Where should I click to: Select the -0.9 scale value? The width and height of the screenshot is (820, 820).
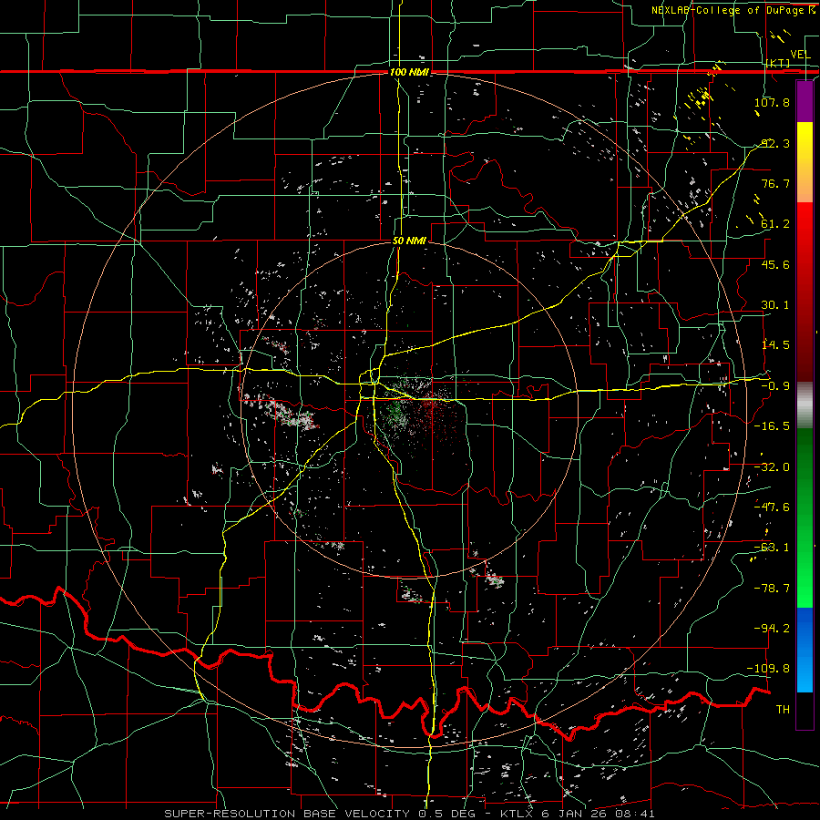click(x=774, y=386)
